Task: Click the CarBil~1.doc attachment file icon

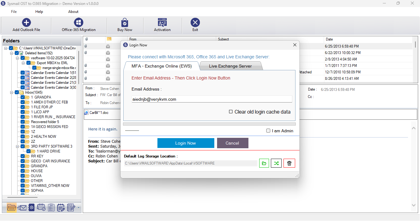Action: (86, 113)
